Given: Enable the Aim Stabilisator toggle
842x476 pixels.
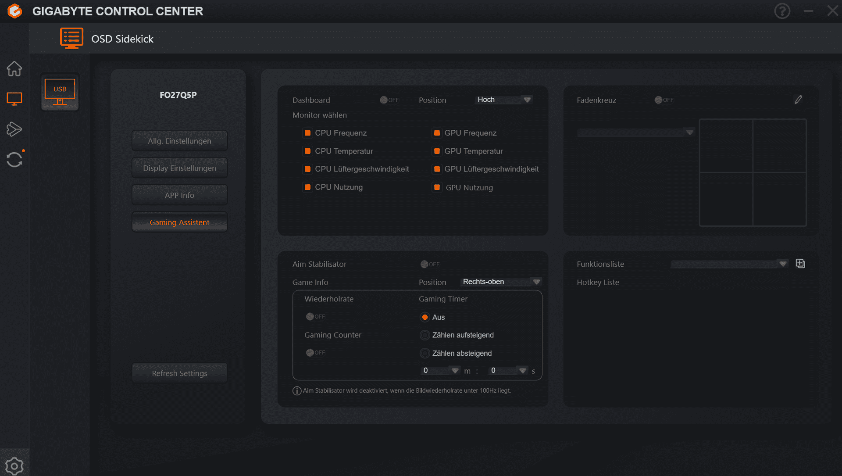Looking at the screenshot, I should [429, 264].
